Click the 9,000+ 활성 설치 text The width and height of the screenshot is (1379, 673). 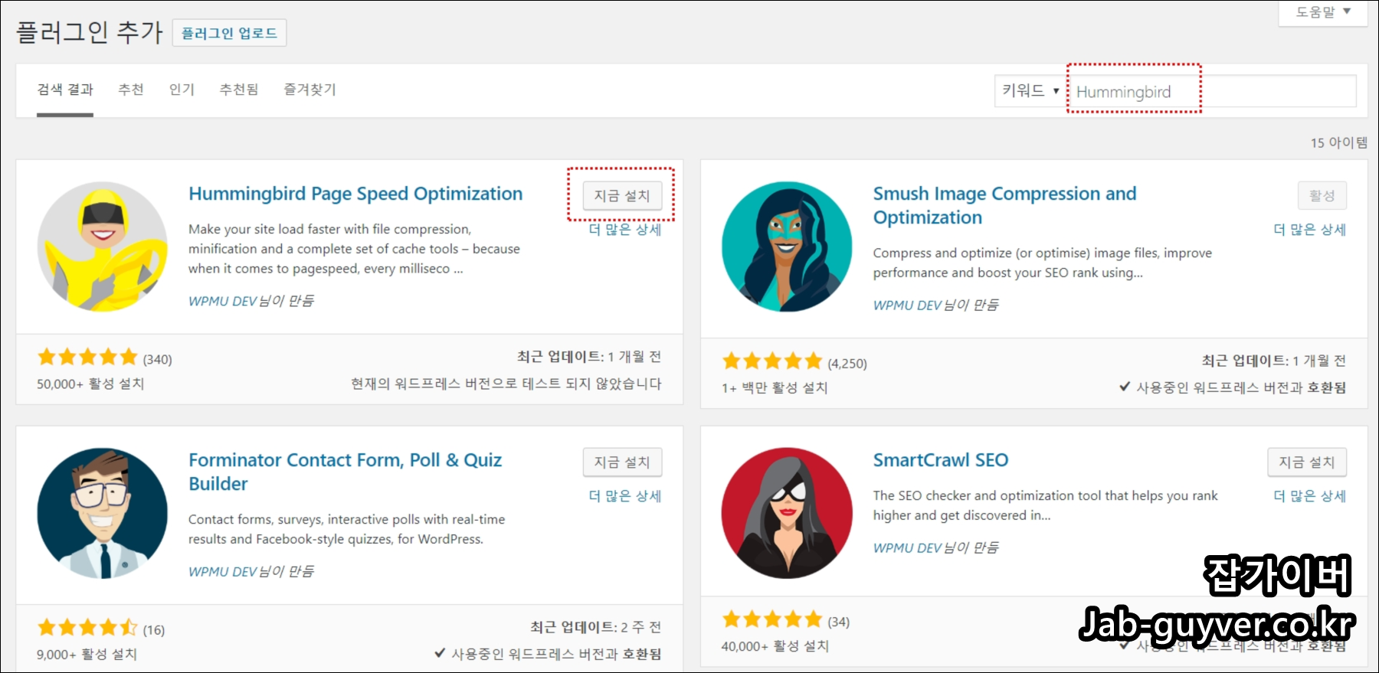tap(87, 655)
